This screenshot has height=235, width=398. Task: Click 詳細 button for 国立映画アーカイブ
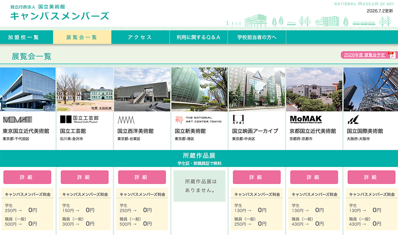coord(257,177)
